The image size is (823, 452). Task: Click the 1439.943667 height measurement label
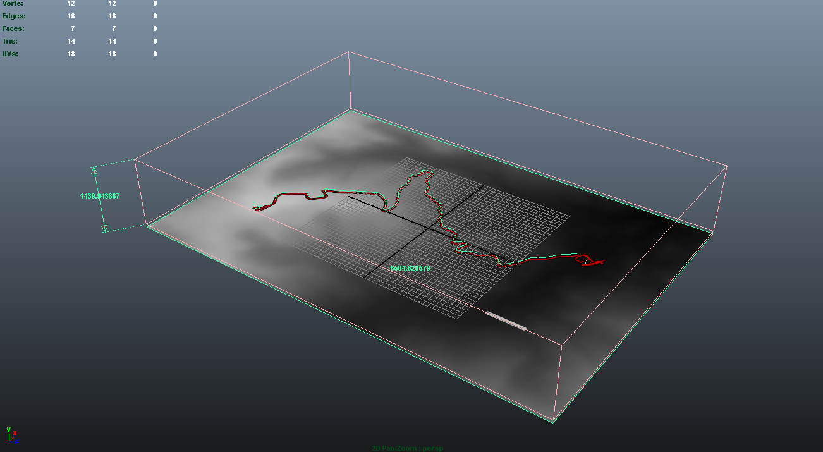pos(99,196)
